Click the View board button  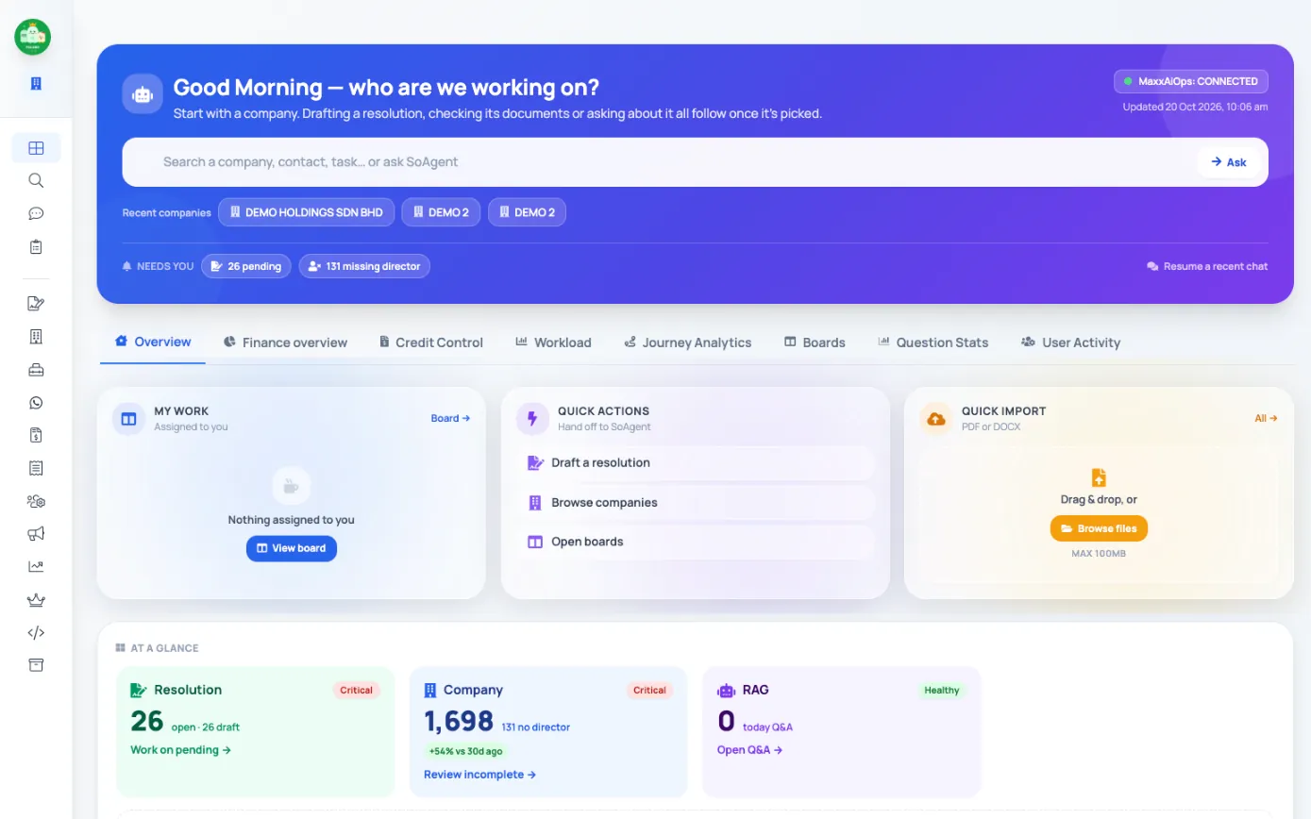[292, 548]
